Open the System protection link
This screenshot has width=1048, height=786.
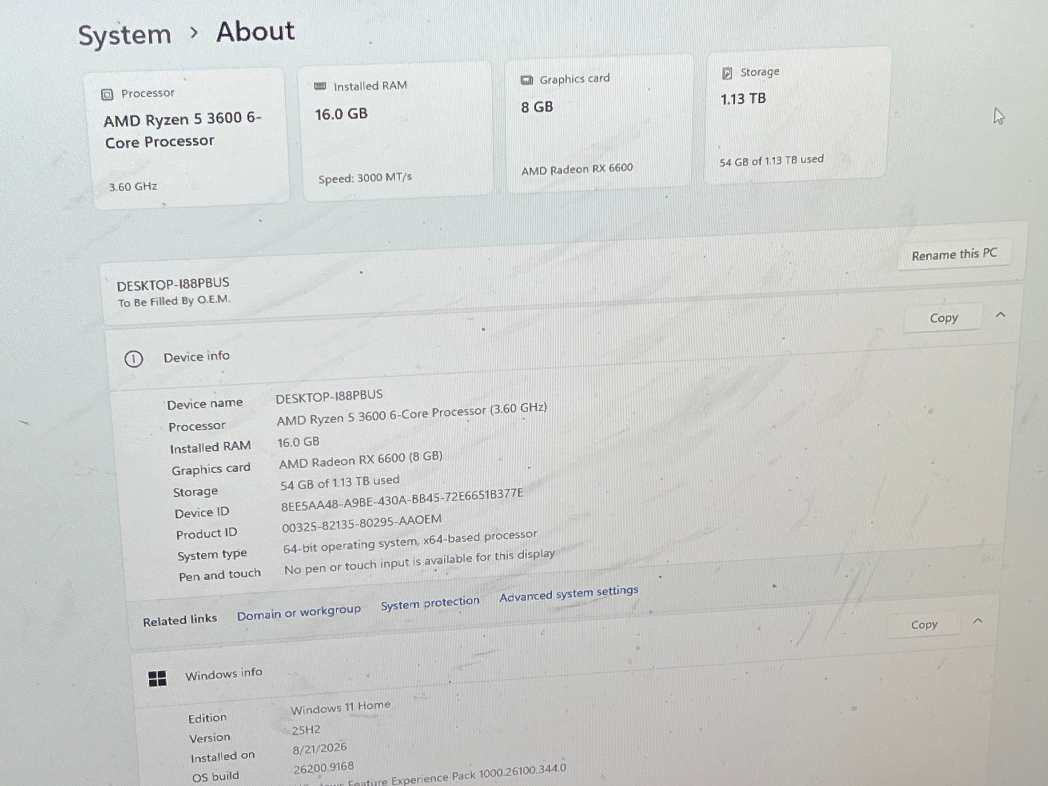click(430, 603)
